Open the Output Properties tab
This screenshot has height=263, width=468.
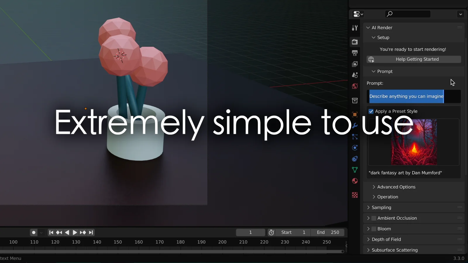pyautogui.click(x=355, y=53)
